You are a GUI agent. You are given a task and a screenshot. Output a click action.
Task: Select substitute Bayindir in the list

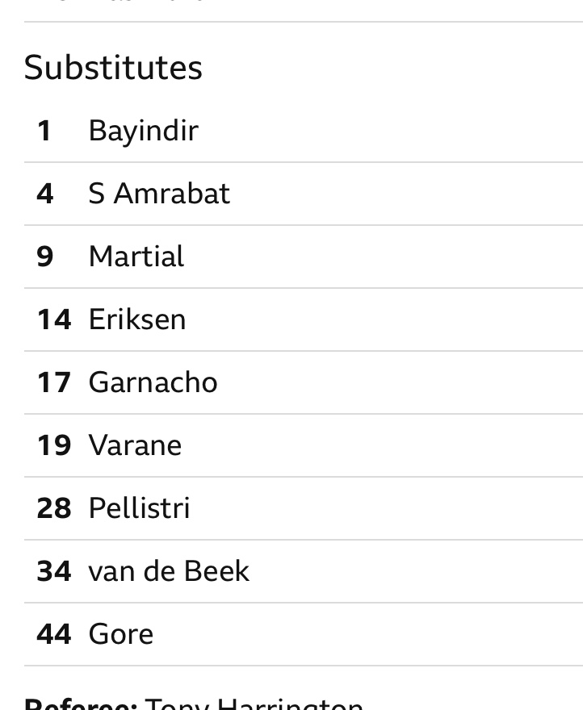143,131
